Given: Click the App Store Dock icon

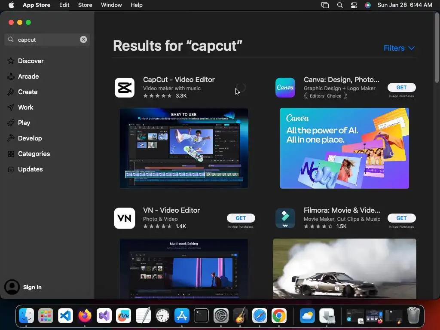Looking at the screenshot, I should tap(182, 315).
